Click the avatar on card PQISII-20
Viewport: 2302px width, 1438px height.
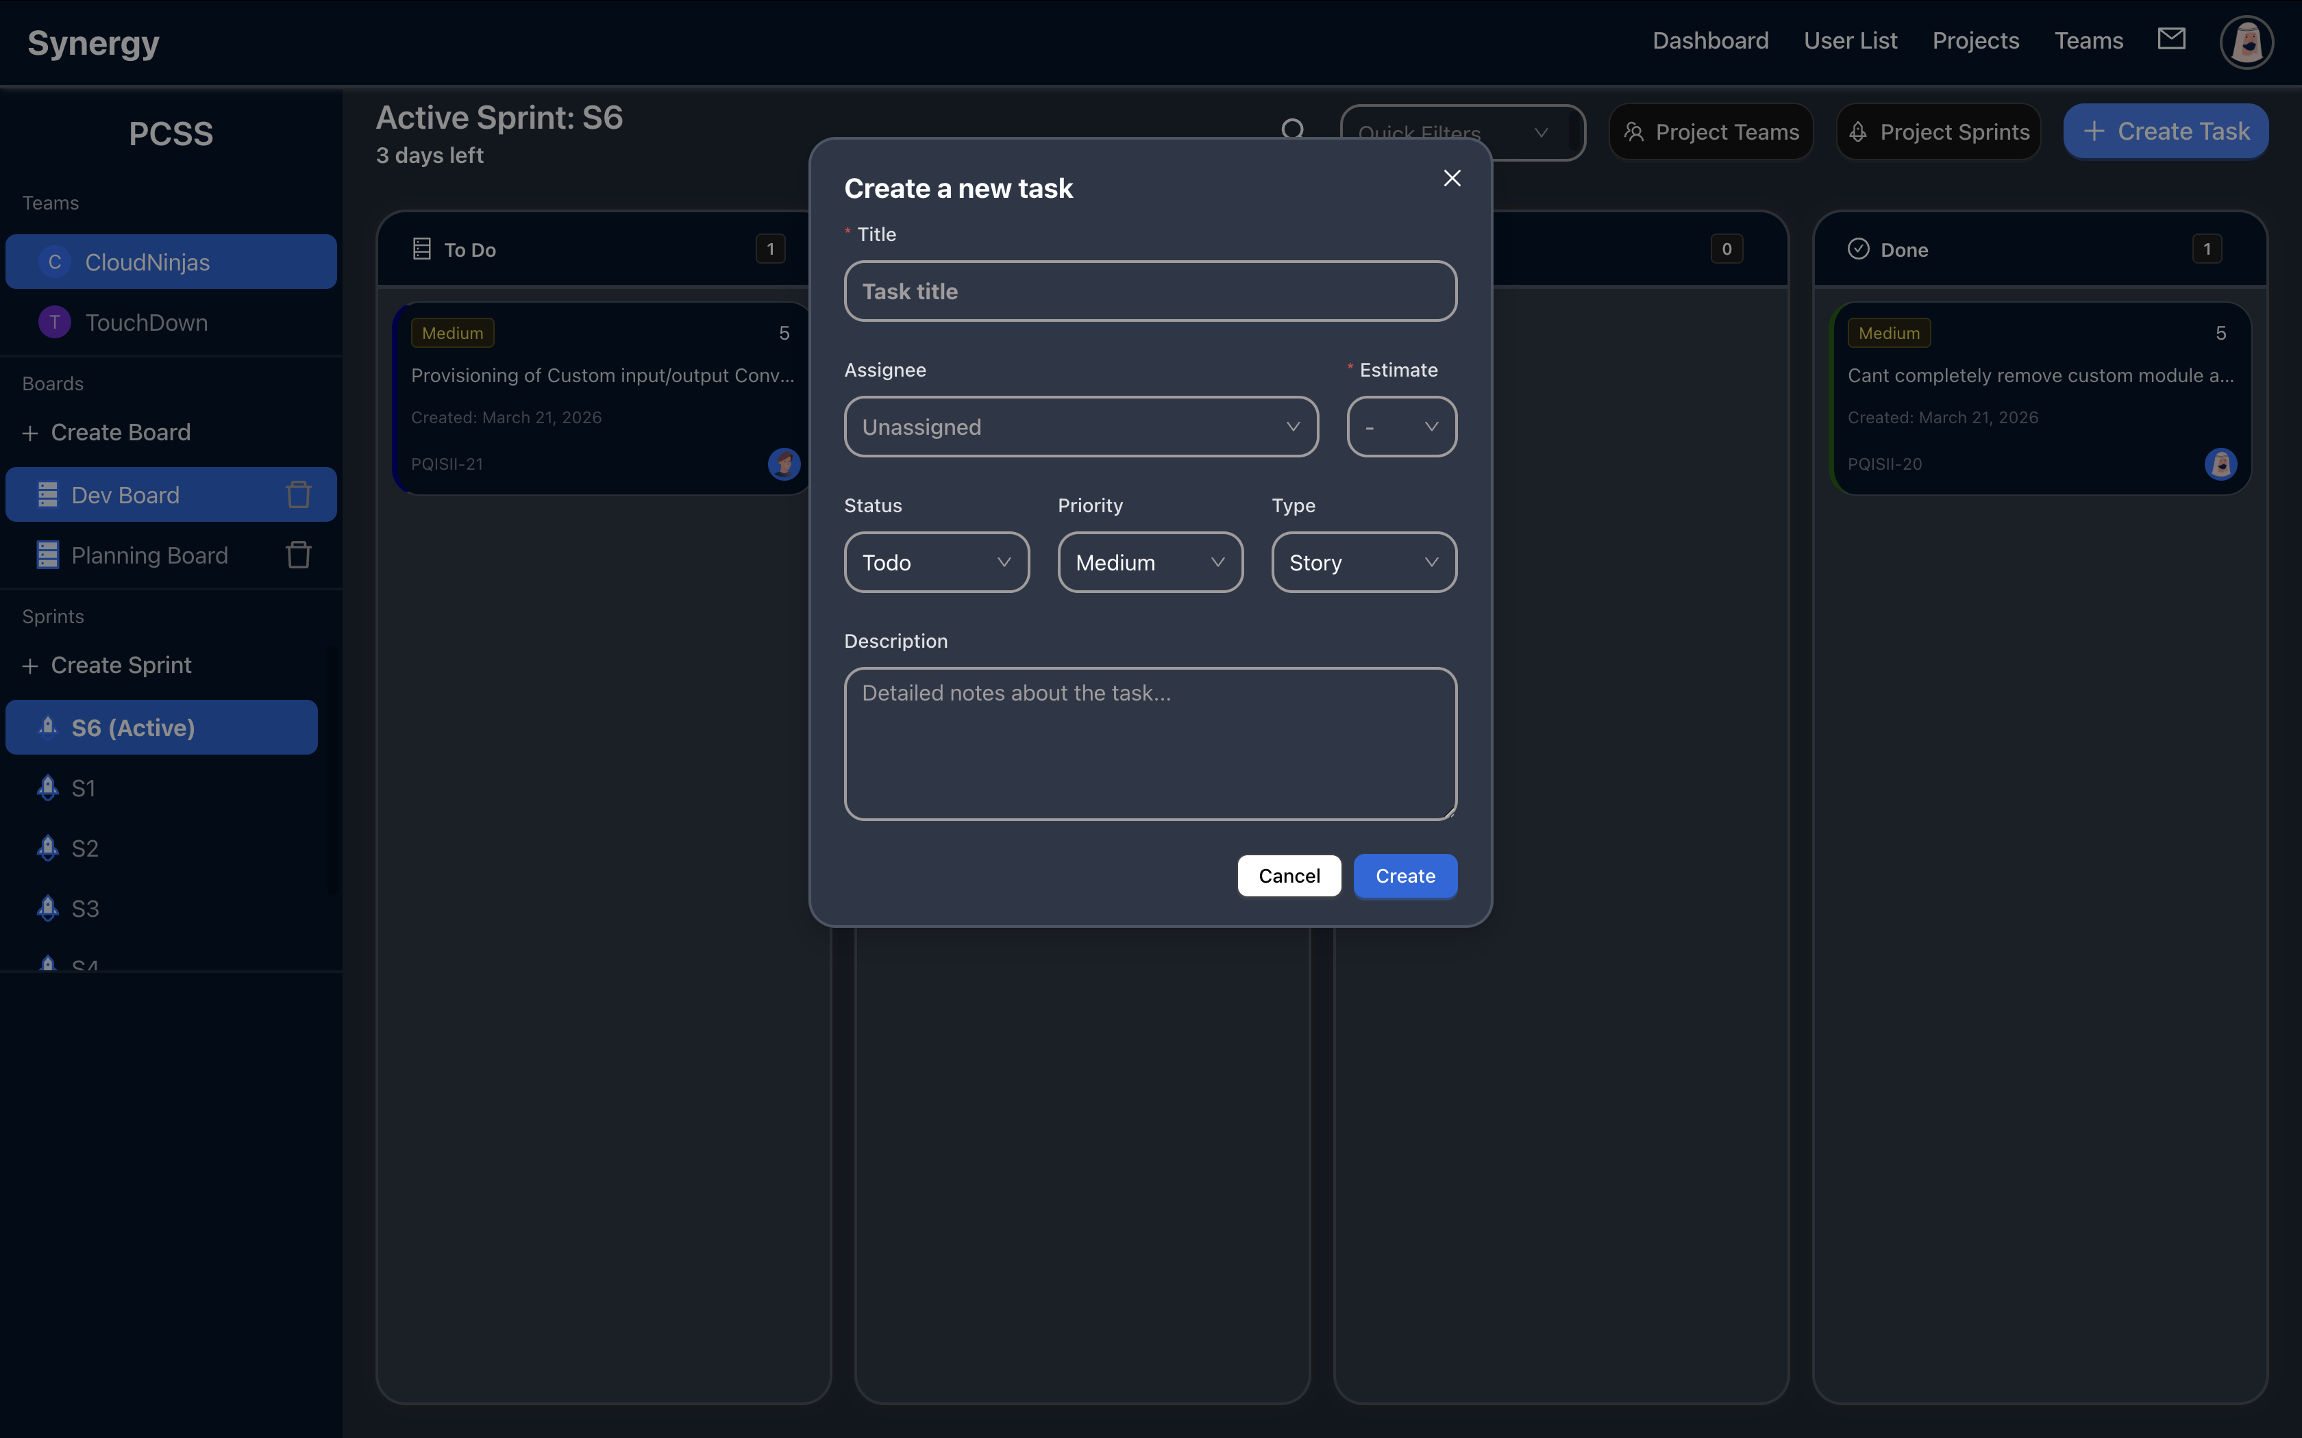click(2220, 464)
